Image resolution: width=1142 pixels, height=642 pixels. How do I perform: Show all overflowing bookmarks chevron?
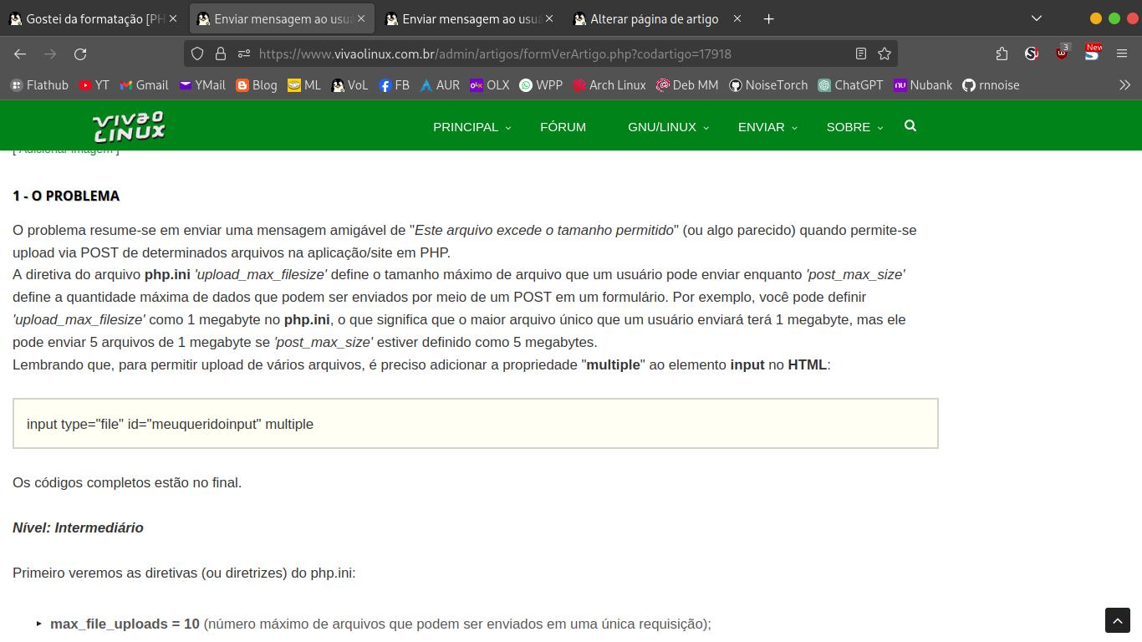1124,85
